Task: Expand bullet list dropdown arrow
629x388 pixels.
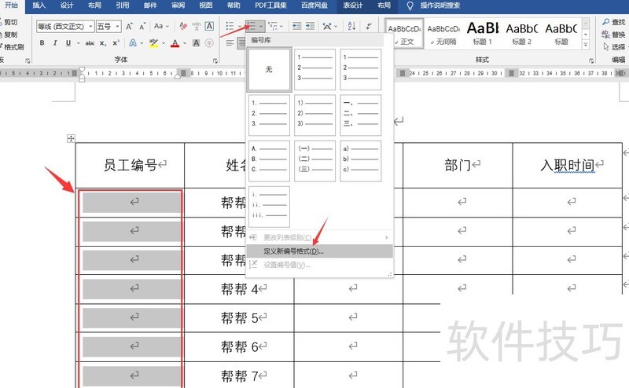Action: coord(240,27)
